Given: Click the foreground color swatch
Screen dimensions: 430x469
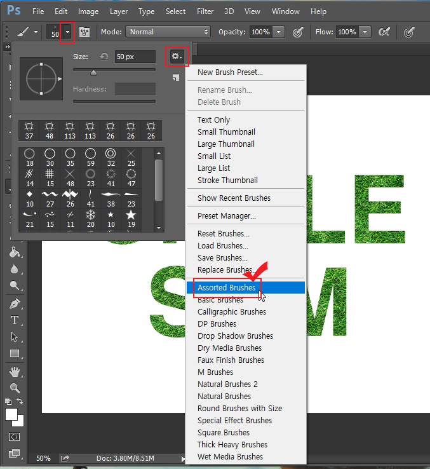Looking at the screenshot, I should (x=11, y=414).
